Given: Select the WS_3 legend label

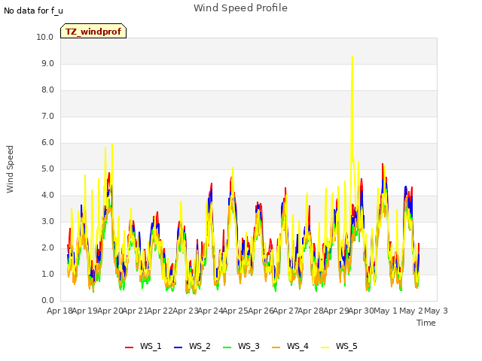Looking at the screenshot, I should [249, 346].
